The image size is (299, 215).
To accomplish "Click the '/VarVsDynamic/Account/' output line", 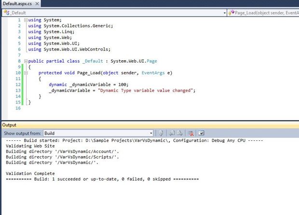I will [x=62, y=151].
